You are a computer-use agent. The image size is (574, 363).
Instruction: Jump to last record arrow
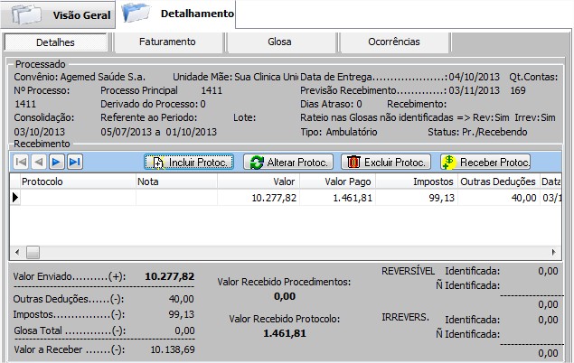(x=74, y=162)
